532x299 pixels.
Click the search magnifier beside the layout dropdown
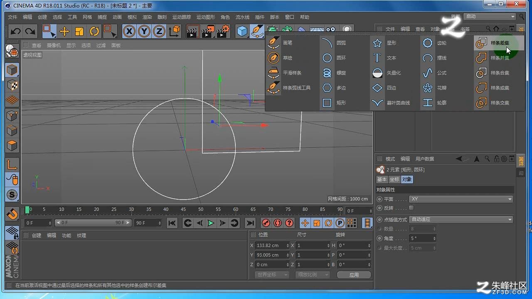(x=522, y=17)
